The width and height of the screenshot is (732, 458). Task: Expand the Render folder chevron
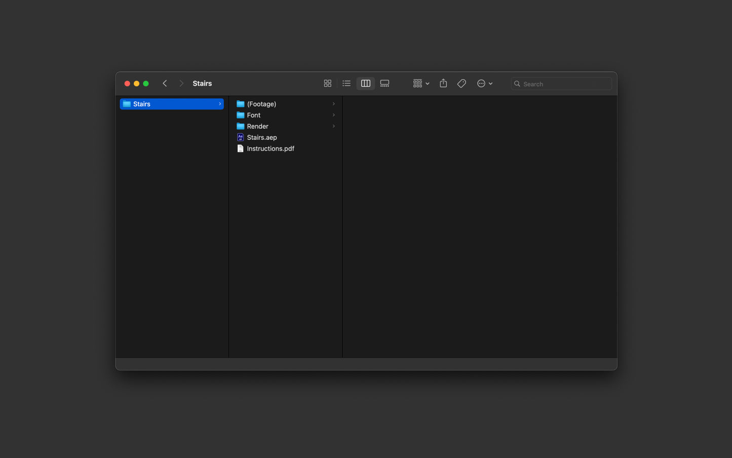[333, 126]
